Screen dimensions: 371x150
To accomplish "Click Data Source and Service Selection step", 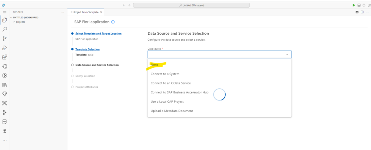I will (x=97, y=65).
